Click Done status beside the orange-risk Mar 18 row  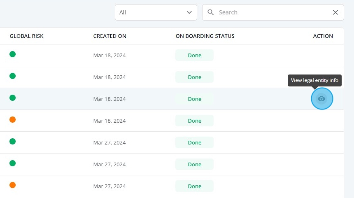point(194,121)
